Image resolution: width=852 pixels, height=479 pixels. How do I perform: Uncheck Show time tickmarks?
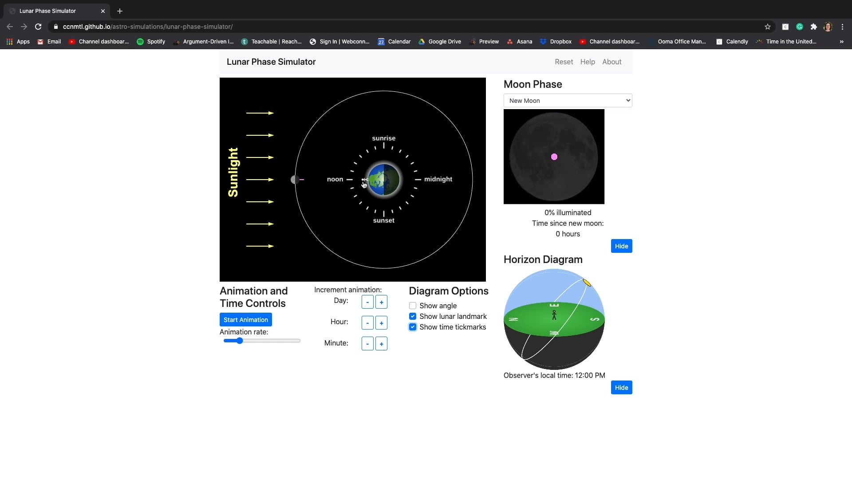[412, 327]
